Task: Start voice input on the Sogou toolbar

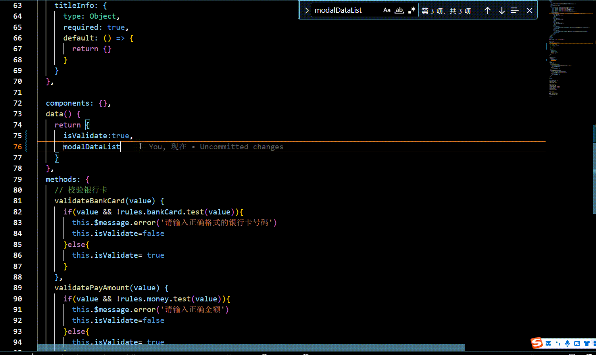Action: pyautogui.click(x=567, y=343)
